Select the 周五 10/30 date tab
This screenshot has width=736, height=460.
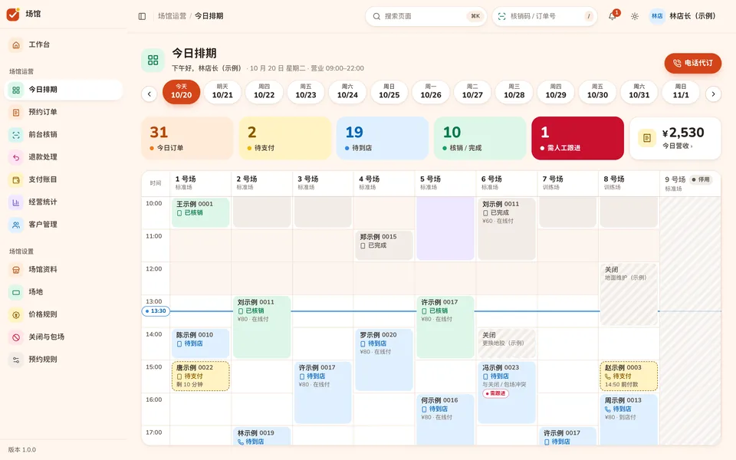[597, 91]
